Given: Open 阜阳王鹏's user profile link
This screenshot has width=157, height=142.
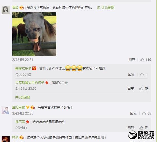Looking at the screenshot, I should click(18, 108).
